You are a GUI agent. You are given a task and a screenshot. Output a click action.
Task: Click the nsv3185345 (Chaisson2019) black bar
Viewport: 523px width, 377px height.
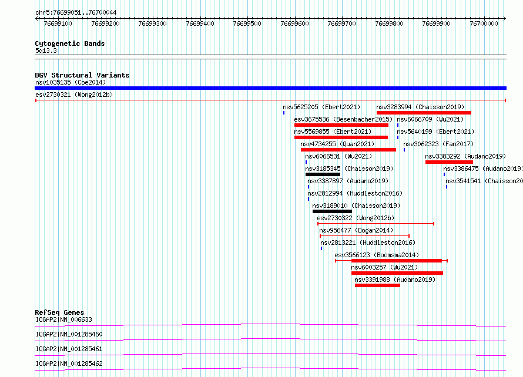point(323,174)
